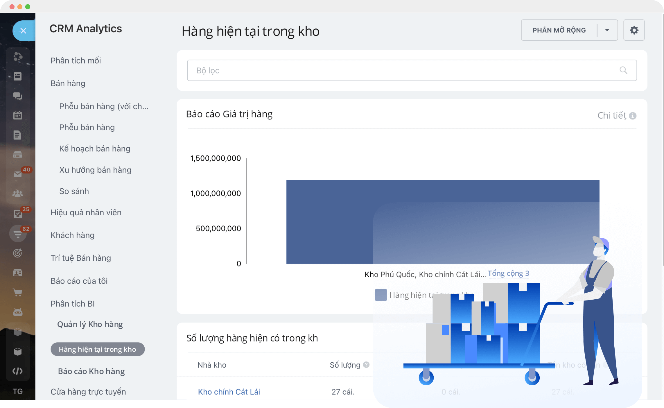Open Phễu bán hàng (với ch... report
The width and height of the screenshot is (664, 408).
pos(104,106)
